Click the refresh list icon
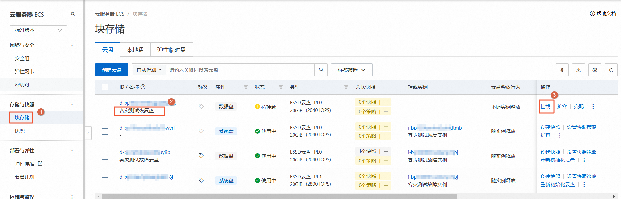 [611, 70]
